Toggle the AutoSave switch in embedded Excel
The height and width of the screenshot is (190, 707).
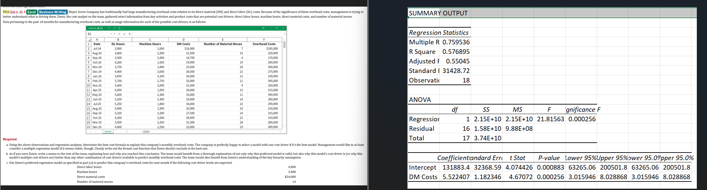100,28
